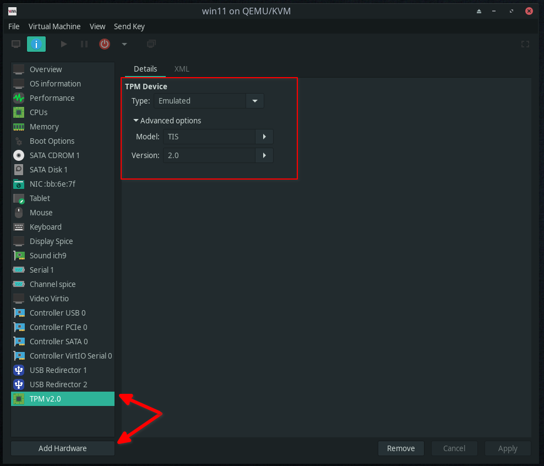Image resolution: width=544 pixels, height=466 pixels.
Task: Open the manage snapshots icon
Action: [x=151, y=44]
